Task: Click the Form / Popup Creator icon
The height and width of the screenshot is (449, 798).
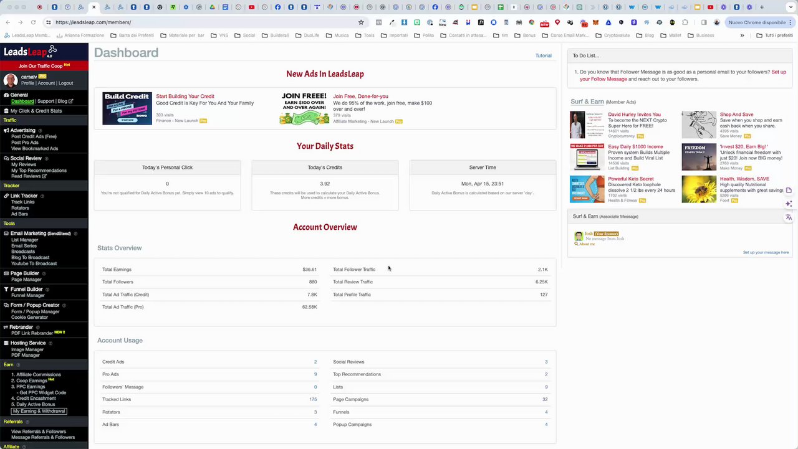Action: point(6,305)
